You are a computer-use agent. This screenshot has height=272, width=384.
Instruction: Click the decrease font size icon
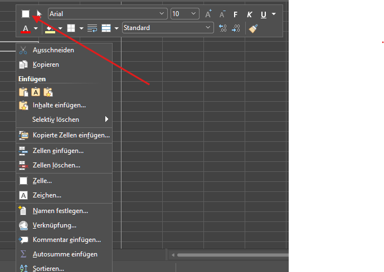coord(222,14)
